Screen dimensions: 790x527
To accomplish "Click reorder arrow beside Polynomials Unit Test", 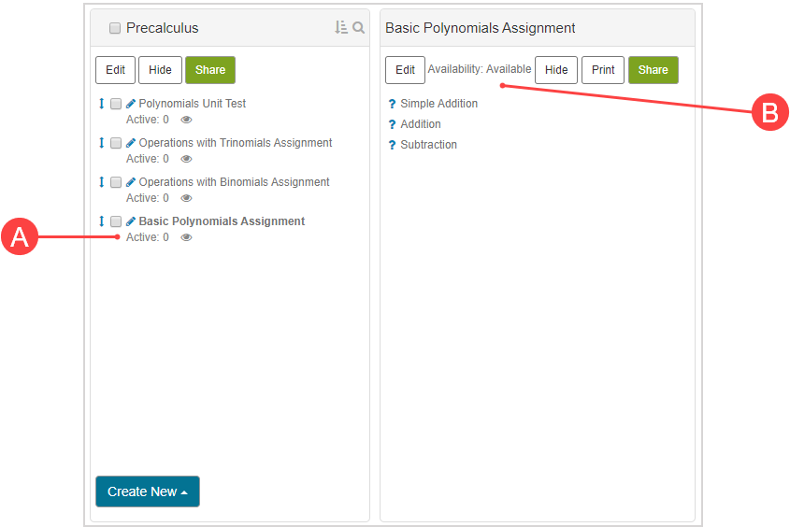I will coord(102,104).
